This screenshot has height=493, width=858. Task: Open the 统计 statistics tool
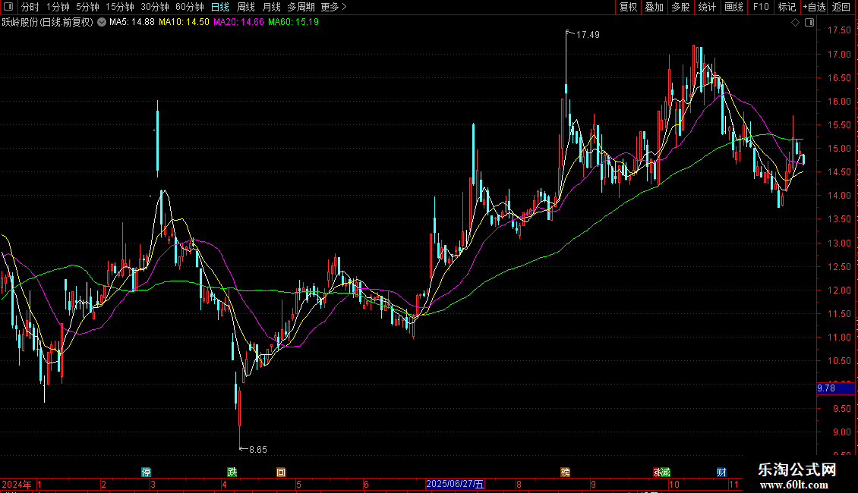coord(707,7)
